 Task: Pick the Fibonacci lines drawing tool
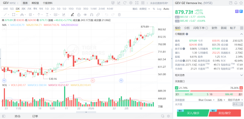31,15
